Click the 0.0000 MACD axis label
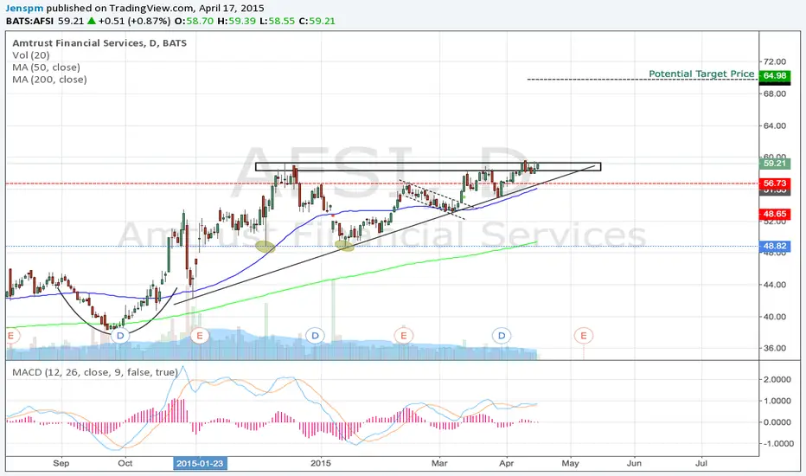The height and width of the screenshot is (476, 806). coord(777,422)
